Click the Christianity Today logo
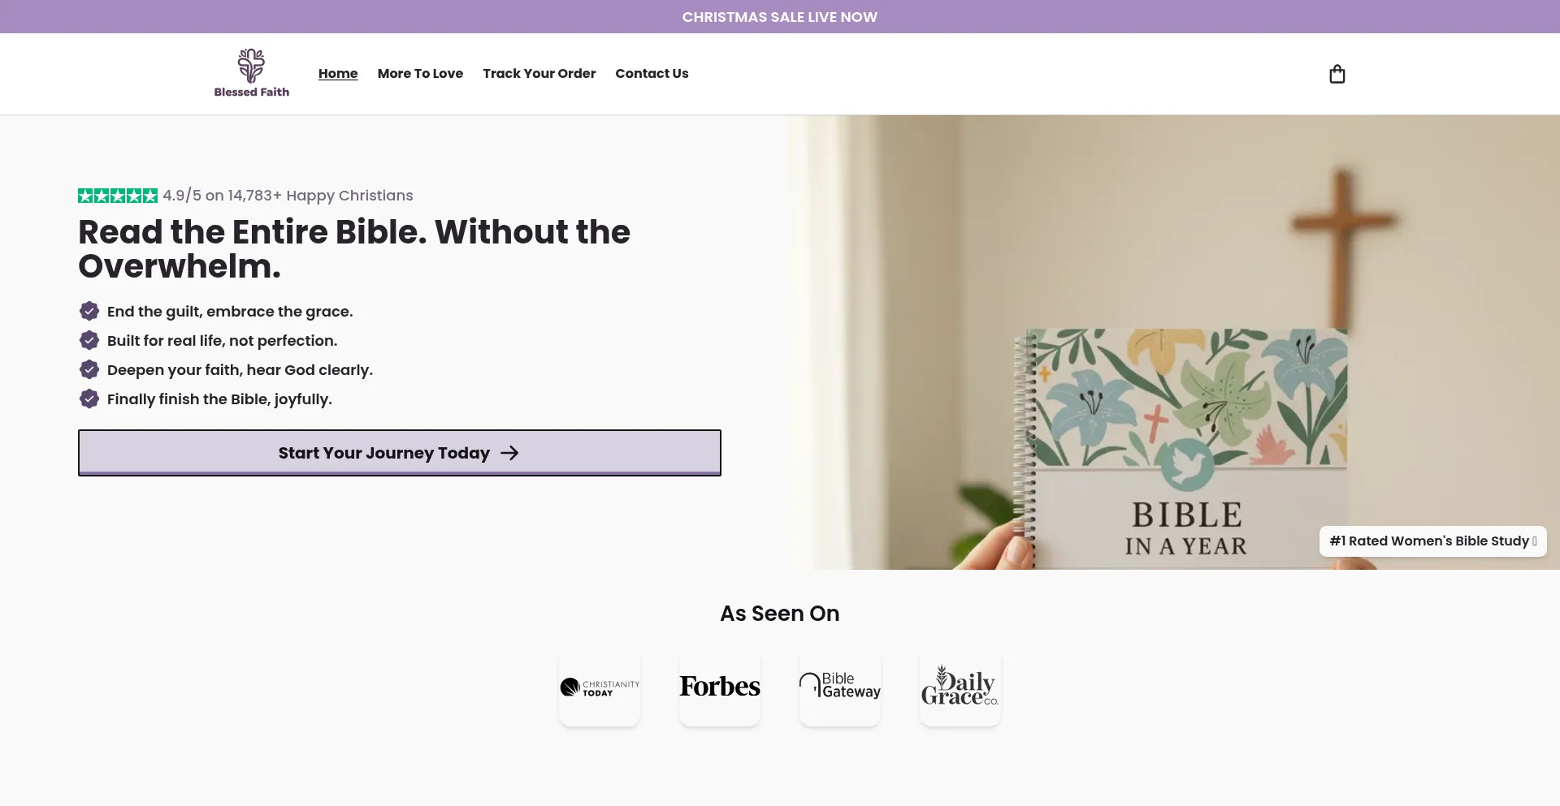1560x806 pixels. pyautogui.click(x=600, y=687)
